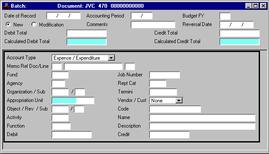Click the Job Number field
Screen dimensions: 269x154
[164, 75]
